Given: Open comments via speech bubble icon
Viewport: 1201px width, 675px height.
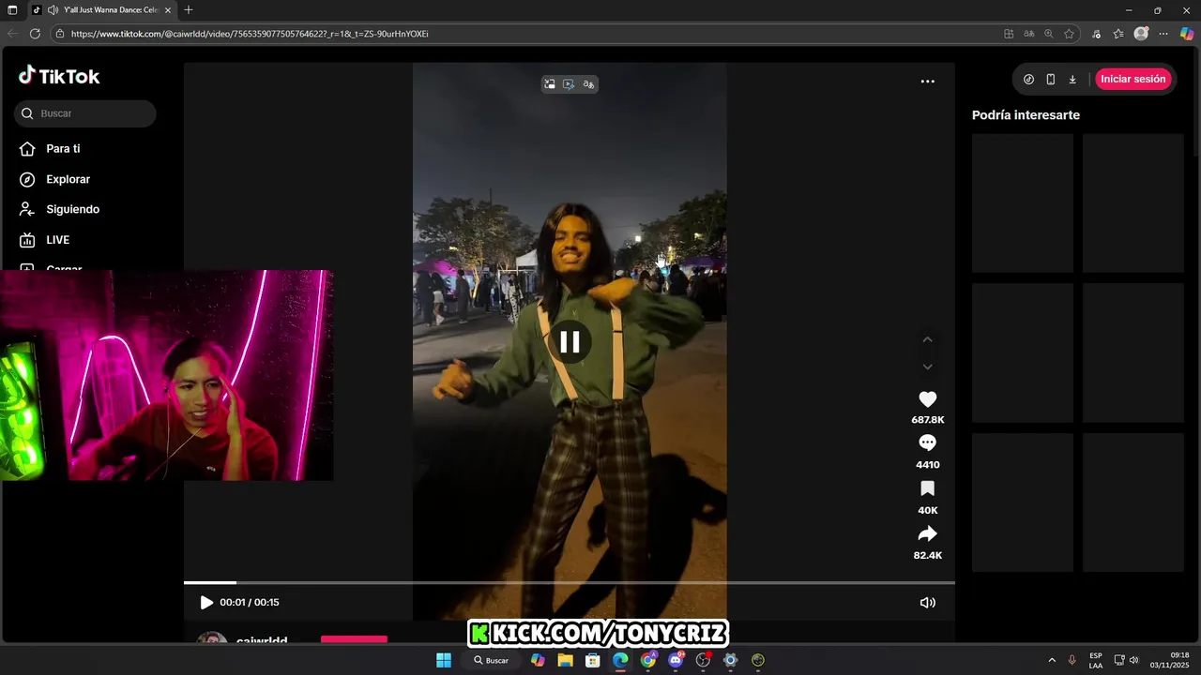Looking at the screenshot, I should pyautogui.click(x=927, y=442).
